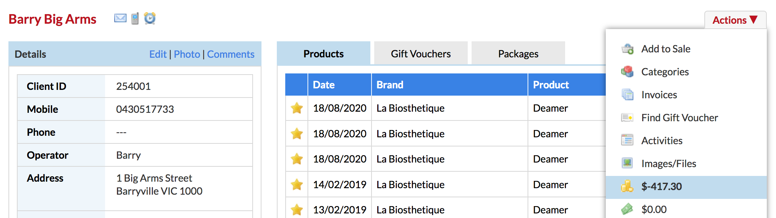Click the Categories colored shapes icon
The image size is (776, 218).
[627, 72]
